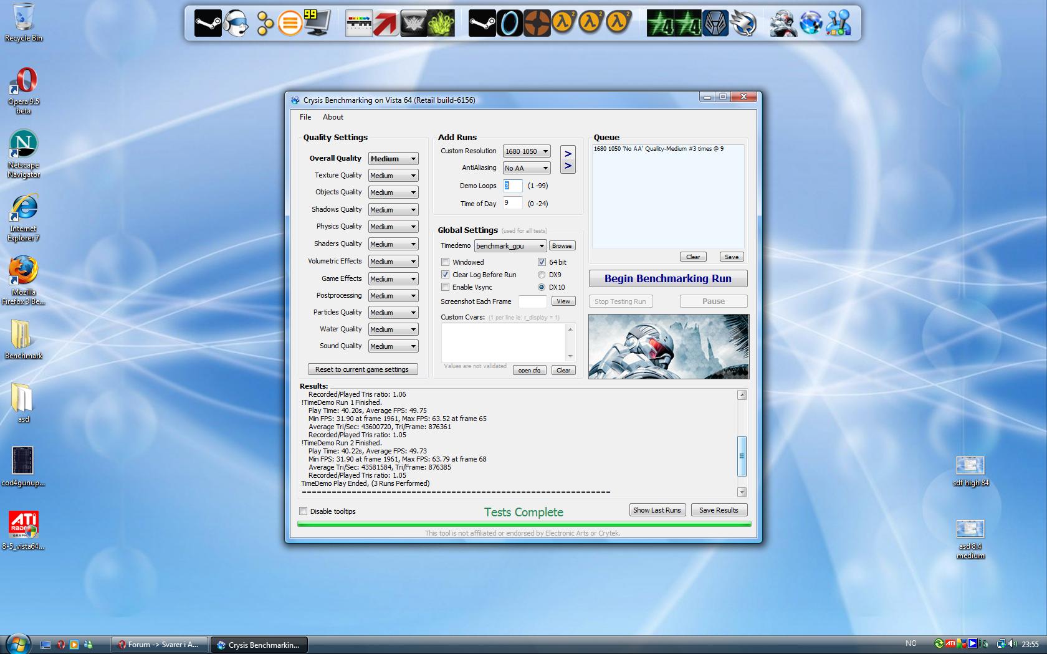Open the Transformers emblem dock icon

pos(715,24)
